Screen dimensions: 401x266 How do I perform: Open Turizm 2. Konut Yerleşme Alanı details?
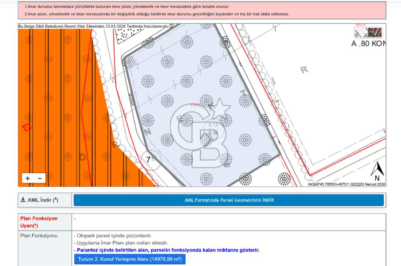click(x=130, y=259)
